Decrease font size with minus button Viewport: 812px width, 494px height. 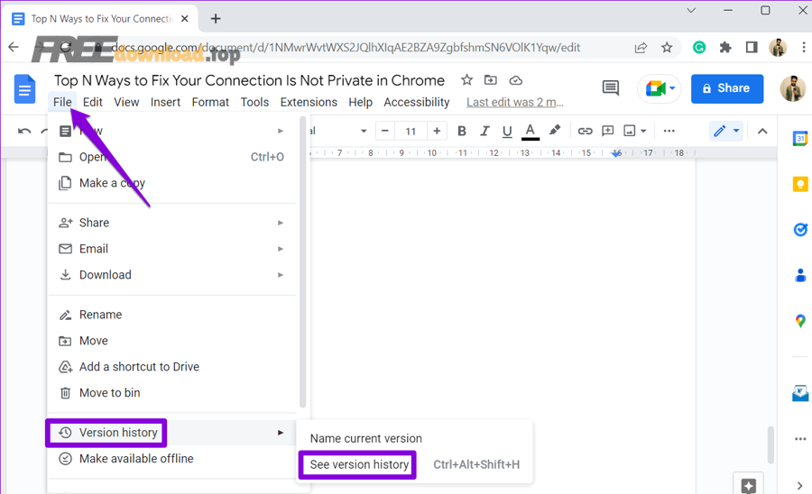pos(384,131)
